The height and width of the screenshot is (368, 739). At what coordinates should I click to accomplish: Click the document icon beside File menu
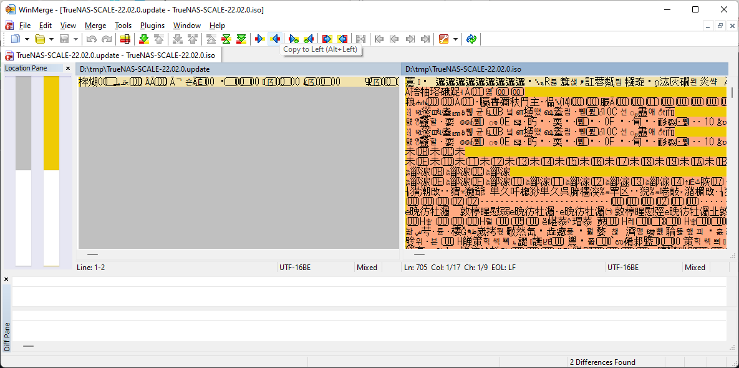pos(9,26)
